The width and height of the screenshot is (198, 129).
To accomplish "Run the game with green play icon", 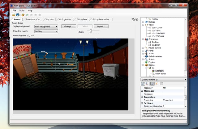I will coord(27,15).
